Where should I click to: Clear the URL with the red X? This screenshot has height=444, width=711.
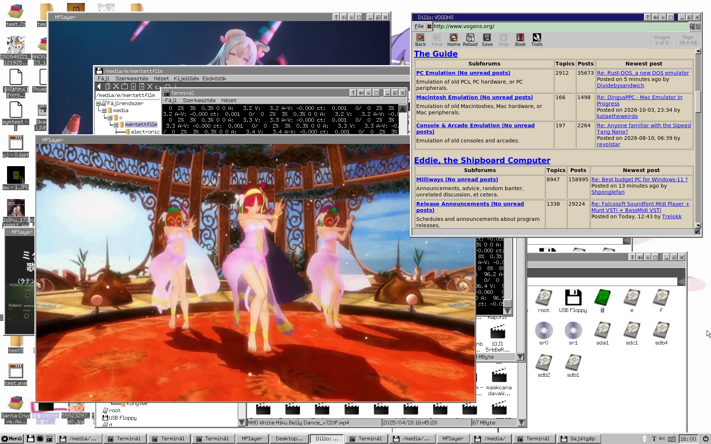(429, 26)
